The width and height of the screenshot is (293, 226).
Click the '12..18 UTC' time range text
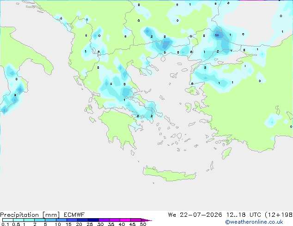tap(244, 215)
